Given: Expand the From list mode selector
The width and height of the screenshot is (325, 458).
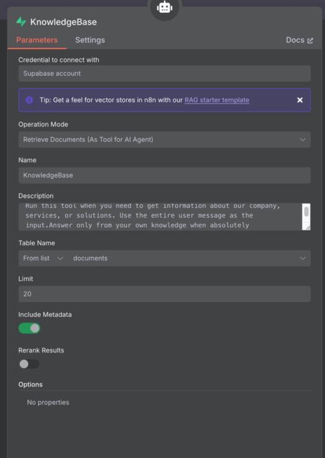Looking at the screenshot, I should [43, 258].
